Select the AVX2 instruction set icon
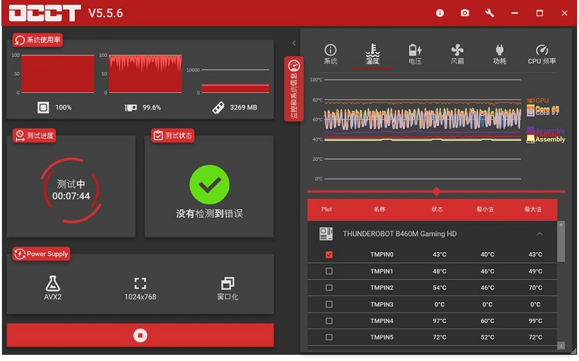579x361 pixels. (53, 283)
